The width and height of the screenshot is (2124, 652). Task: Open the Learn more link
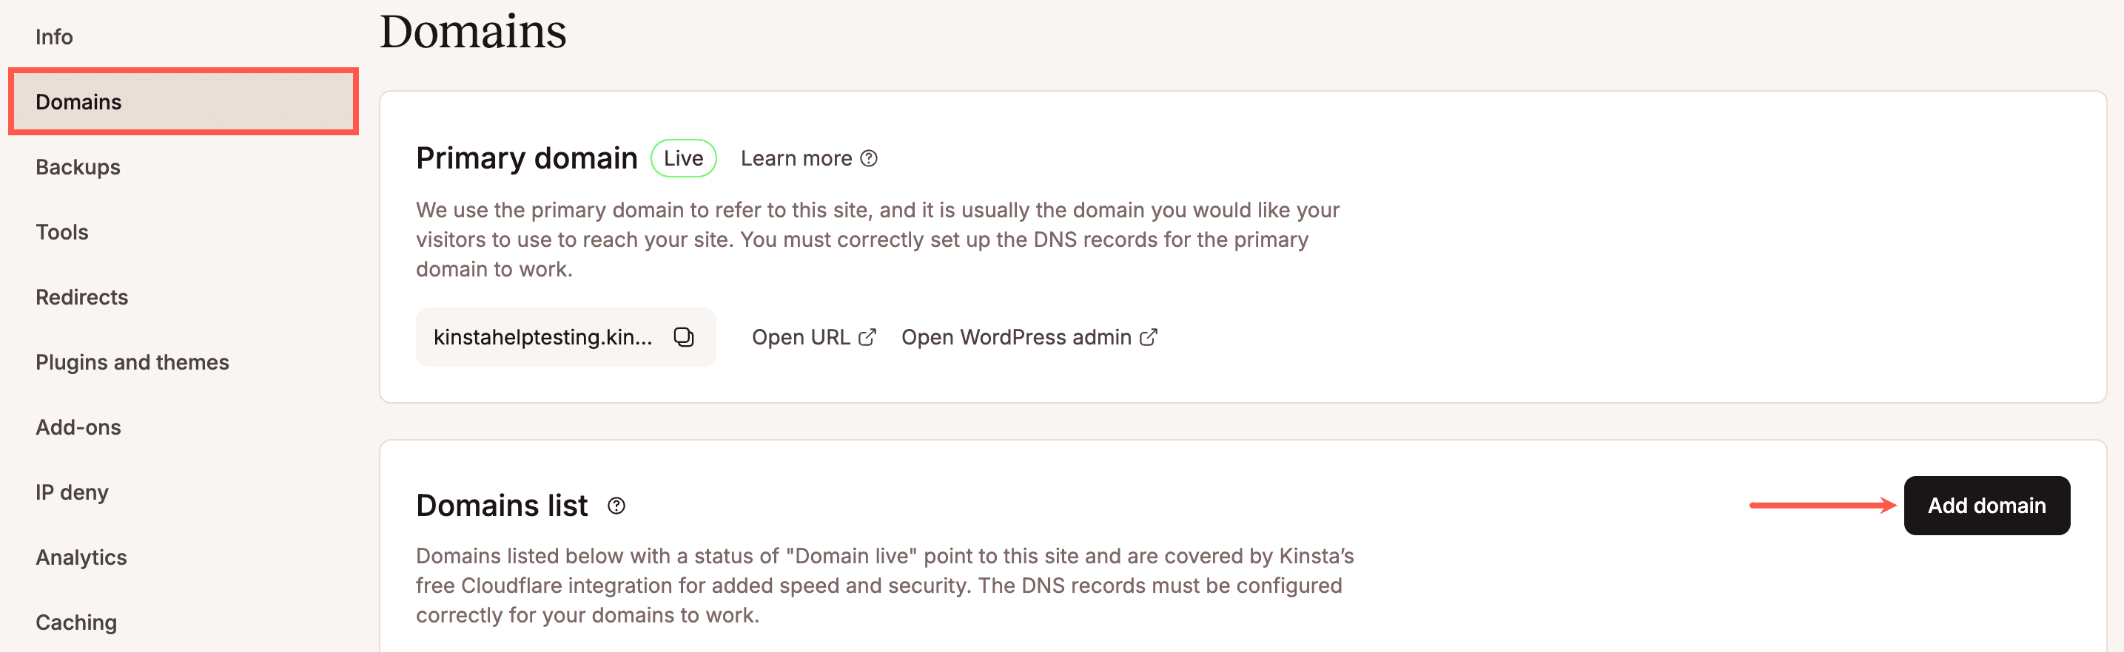point(796,158)
